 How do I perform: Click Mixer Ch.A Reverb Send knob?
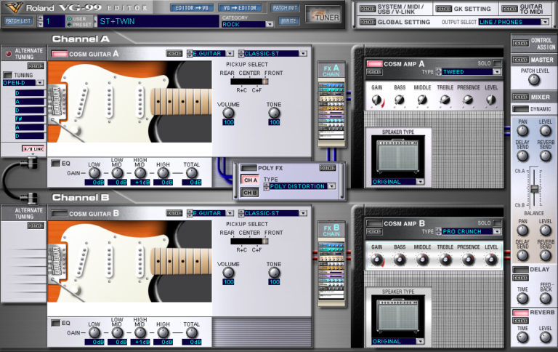[545, 156]
